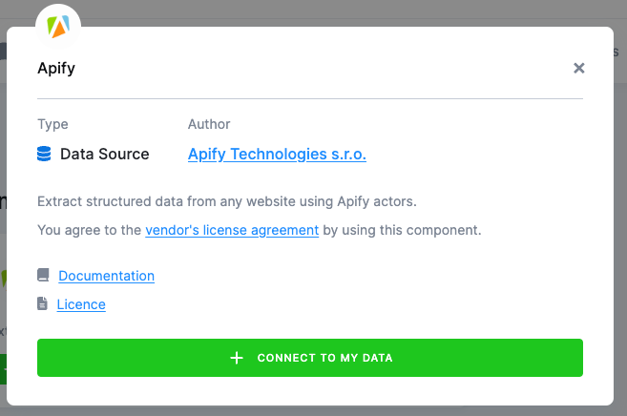
Task: Open the Apify Technologies s.r.o. author link
Action: point(277,154)
